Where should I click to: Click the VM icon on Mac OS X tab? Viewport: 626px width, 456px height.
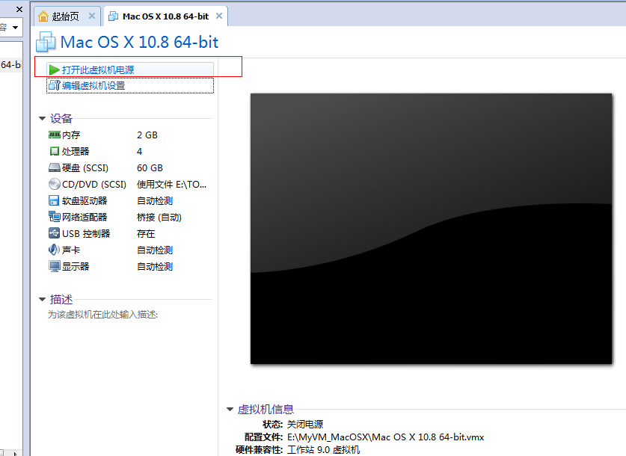click(x=114, y=16)
